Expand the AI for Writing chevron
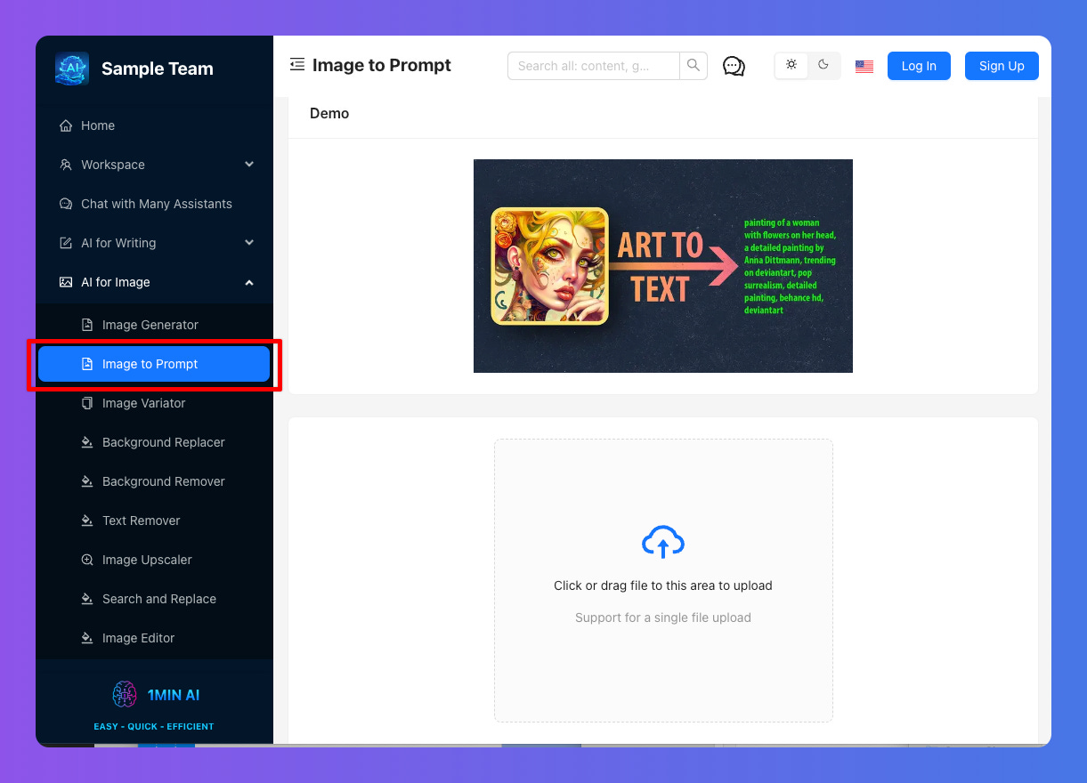Viewport: 1087px width, 783px height. (249, 243)
